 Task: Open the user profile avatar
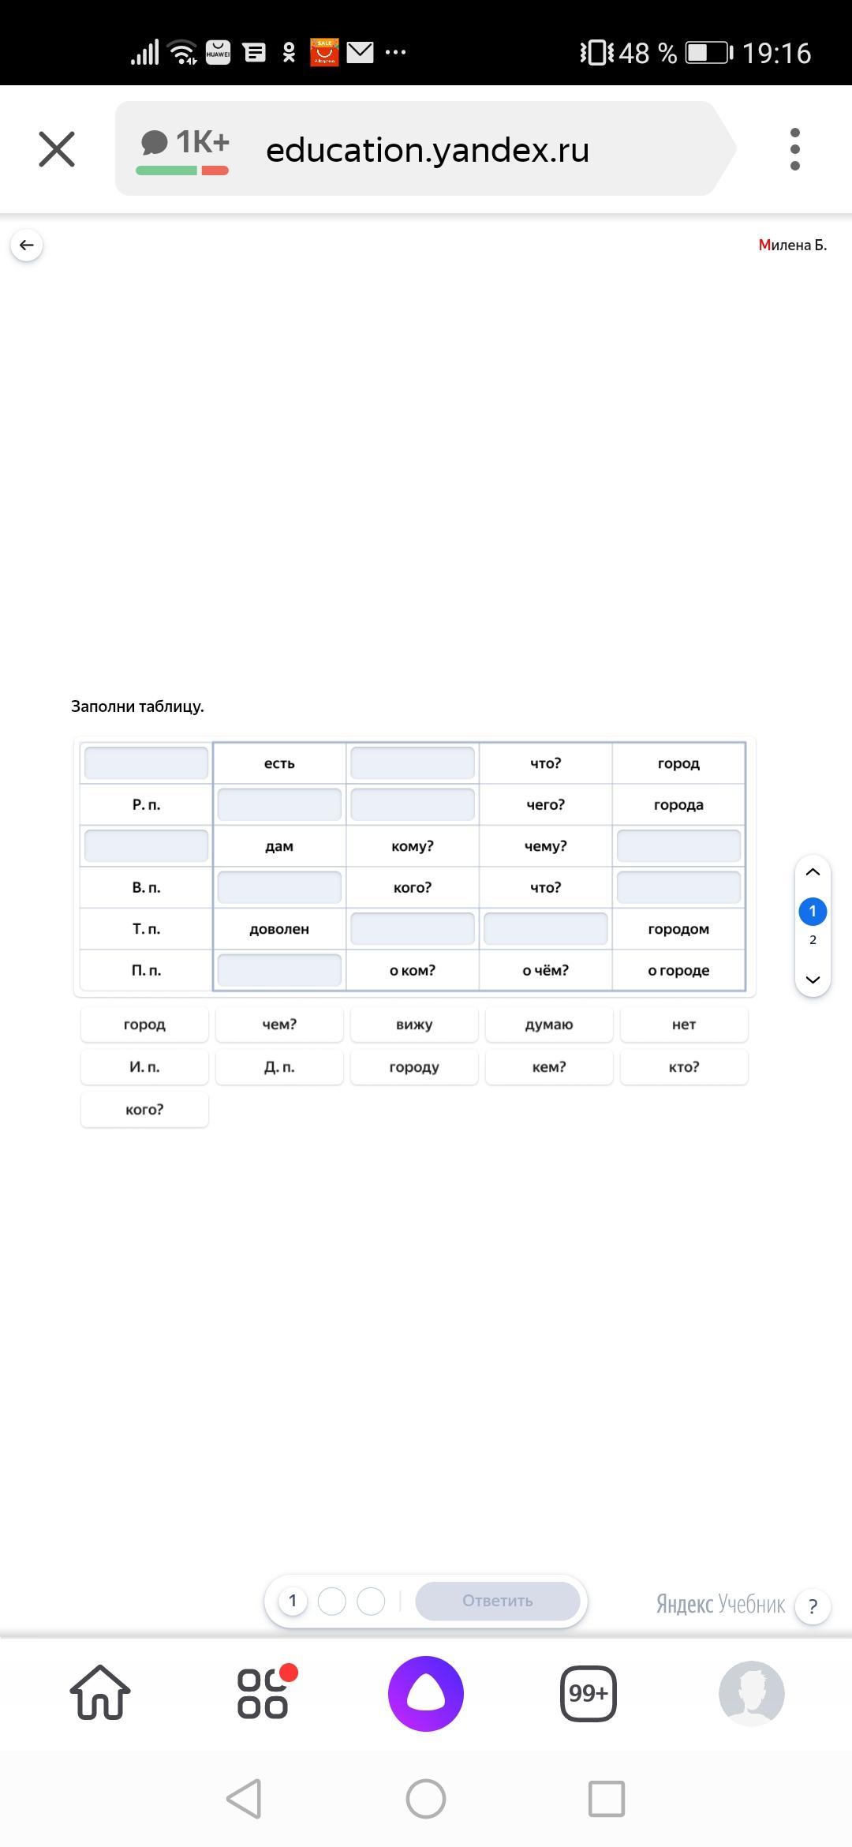(751, 1694)
